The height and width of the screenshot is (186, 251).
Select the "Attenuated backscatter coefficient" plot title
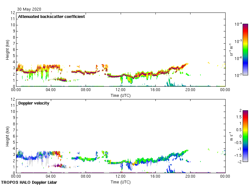(x=51, y=17)
